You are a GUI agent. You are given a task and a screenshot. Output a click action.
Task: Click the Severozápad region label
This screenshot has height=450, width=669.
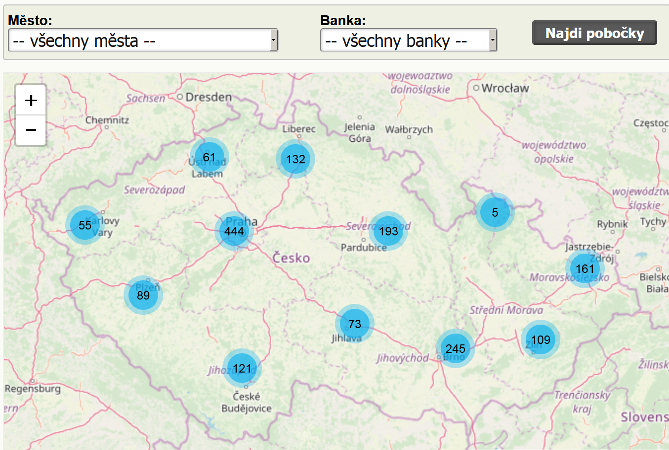tap(154, 189)
